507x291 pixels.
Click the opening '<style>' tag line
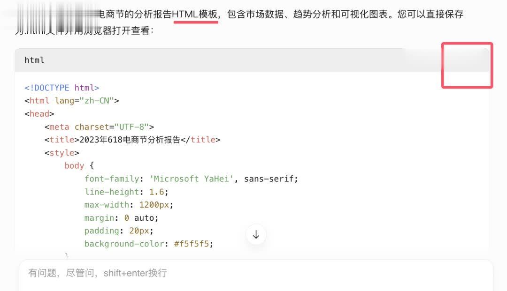click(x=62, y=153)
